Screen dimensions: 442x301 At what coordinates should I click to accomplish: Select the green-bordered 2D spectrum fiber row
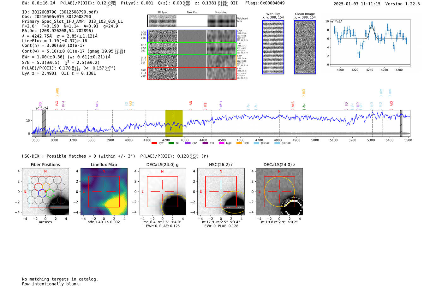tap(192, 49)
